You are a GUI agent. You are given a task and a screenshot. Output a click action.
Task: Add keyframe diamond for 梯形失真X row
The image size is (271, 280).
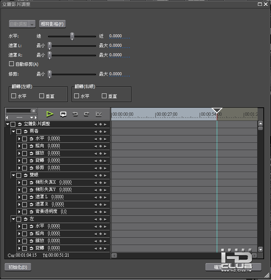pos(100,183)
